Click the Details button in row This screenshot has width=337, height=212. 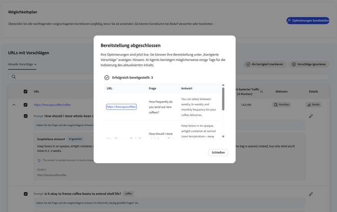313,105
